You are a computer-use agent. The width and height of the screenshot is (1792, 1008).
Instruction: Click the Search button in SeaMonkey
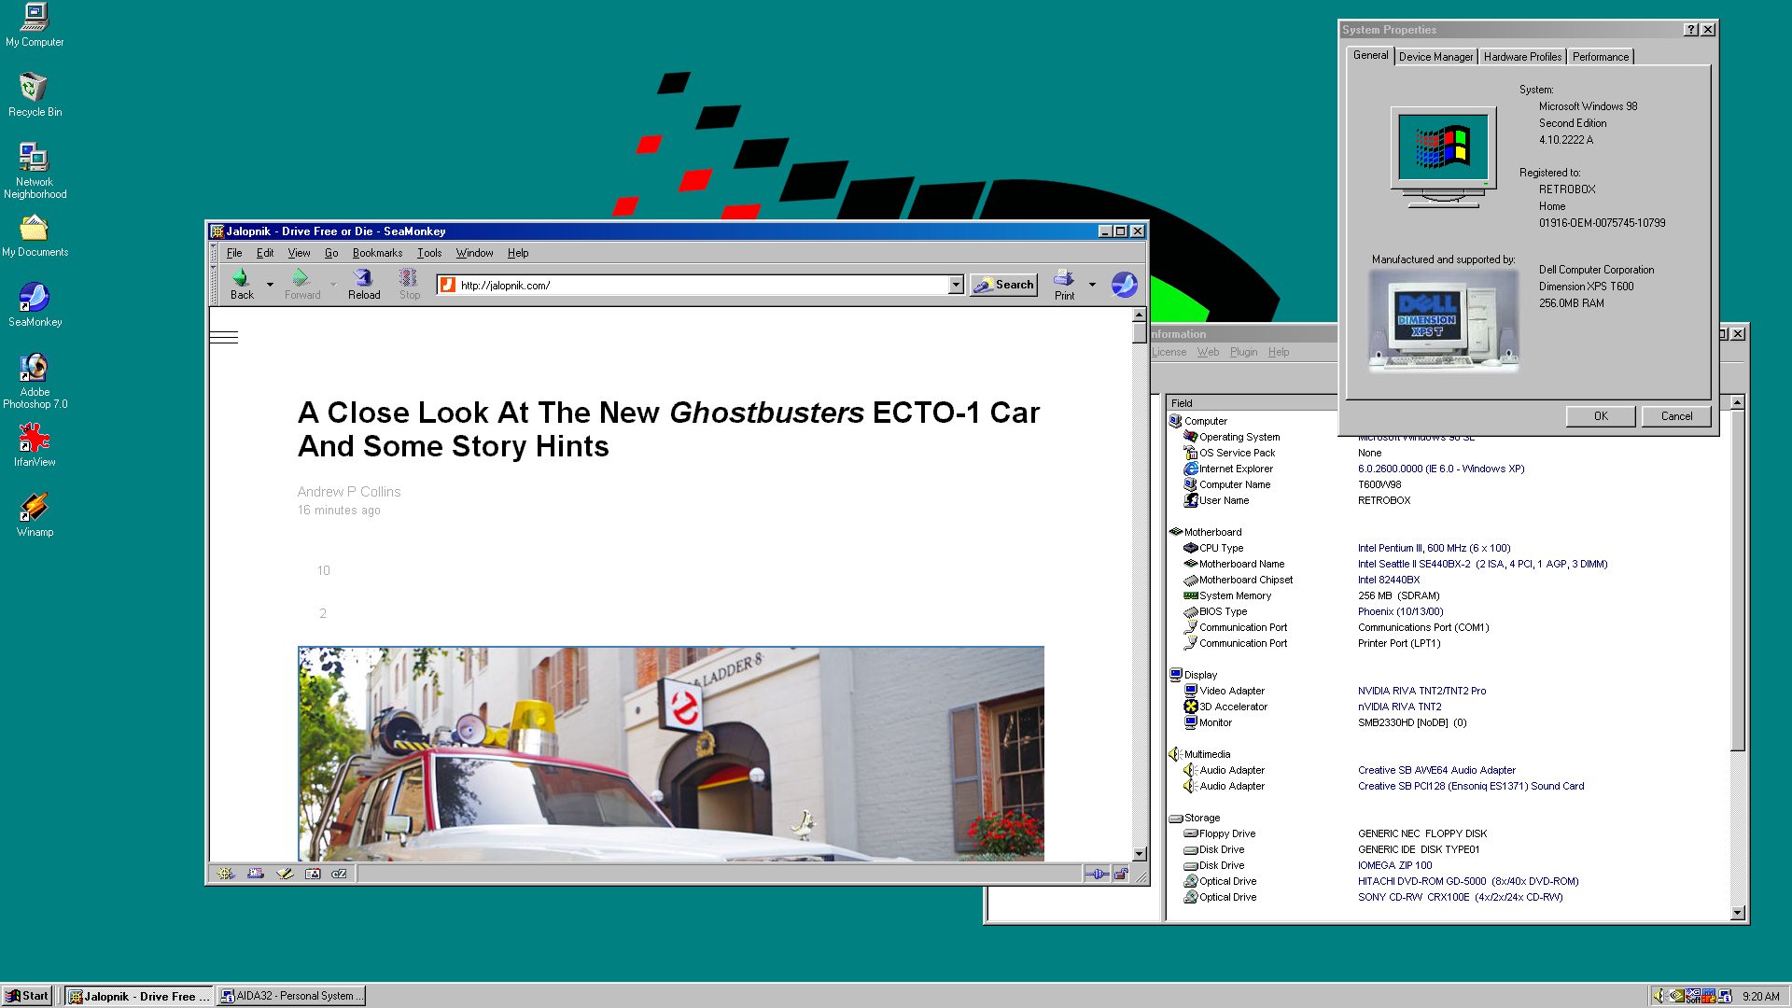pos(1003,285)
